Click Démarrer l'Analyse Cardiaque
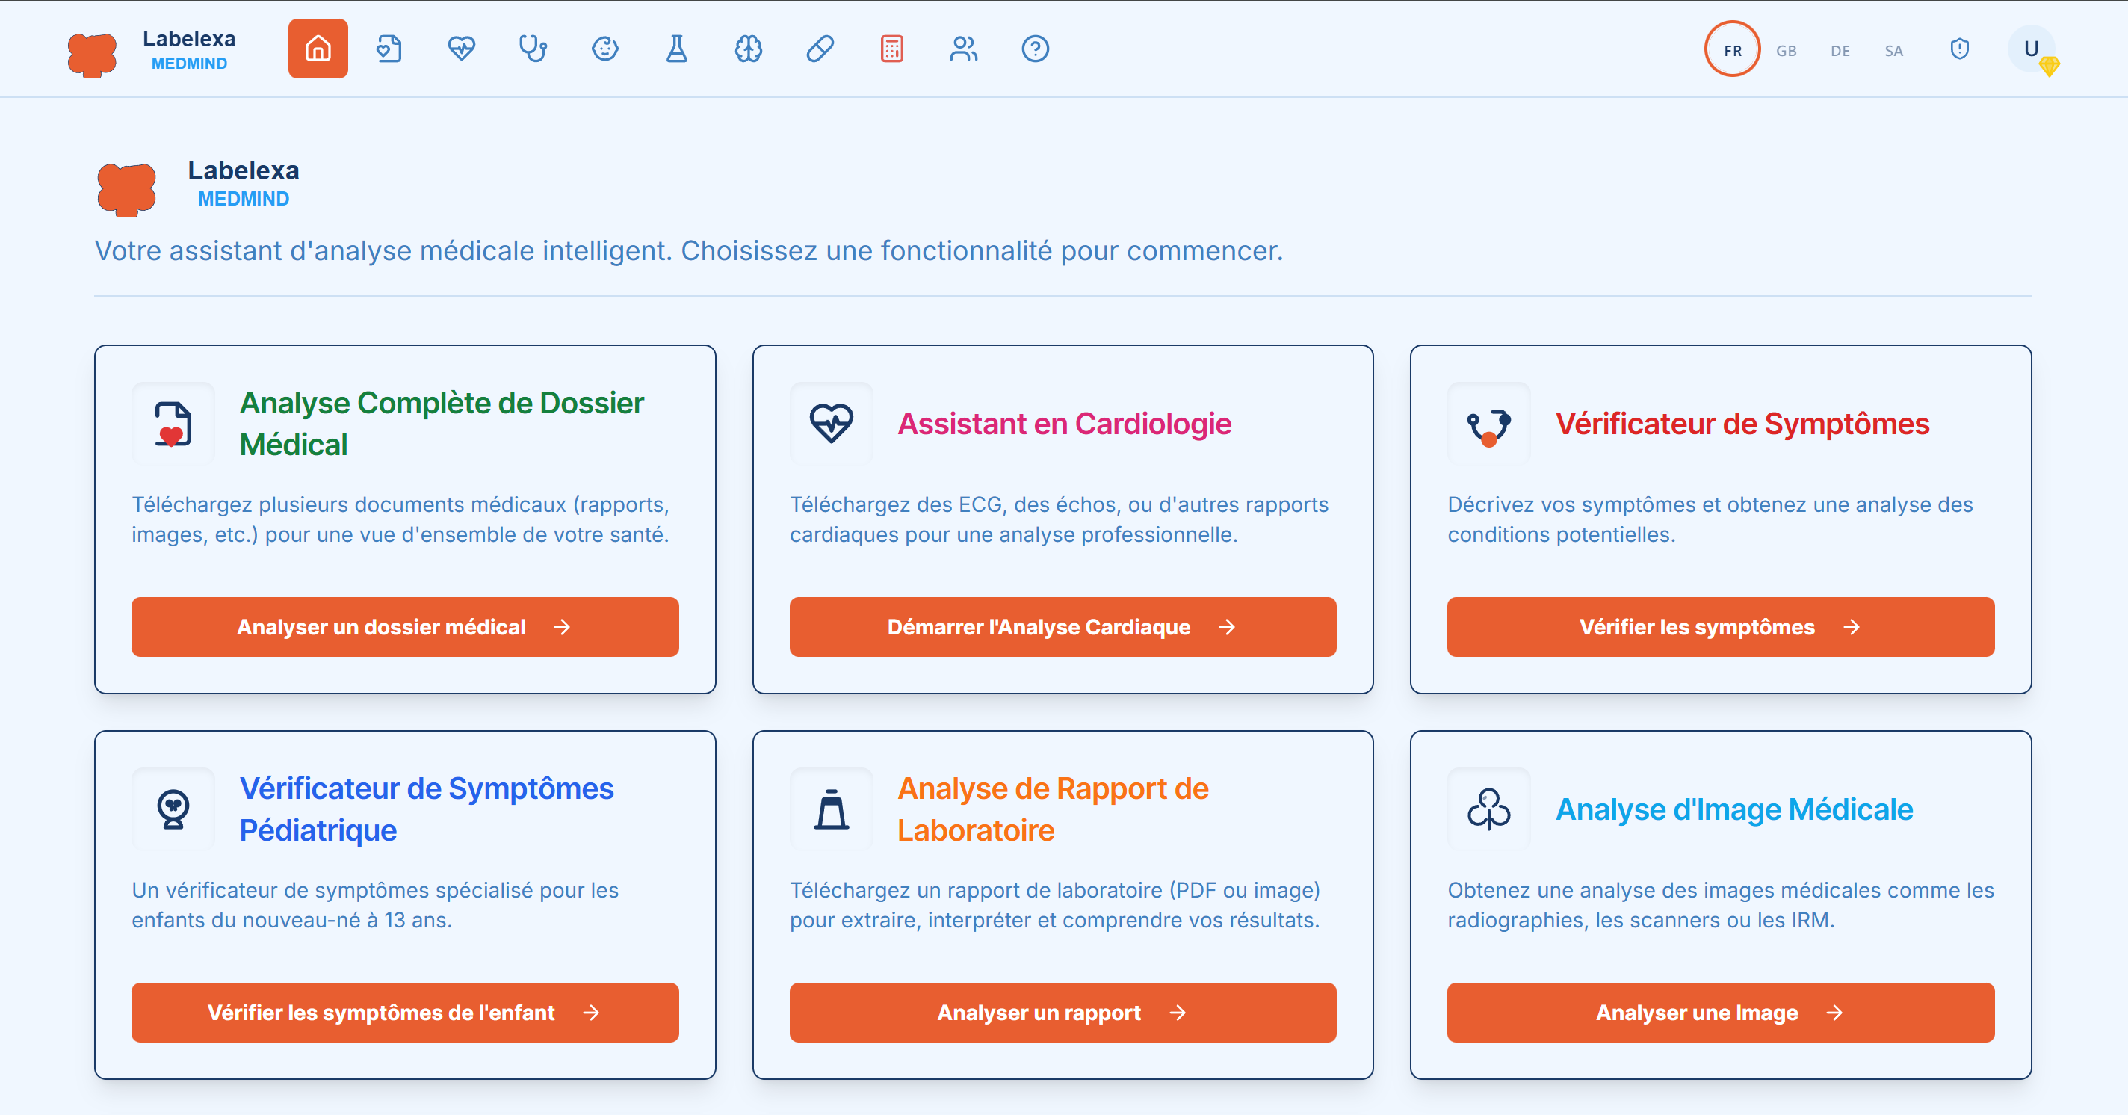Image resolution: width=2128 pixels, height=1115 pixels. 1063,627
